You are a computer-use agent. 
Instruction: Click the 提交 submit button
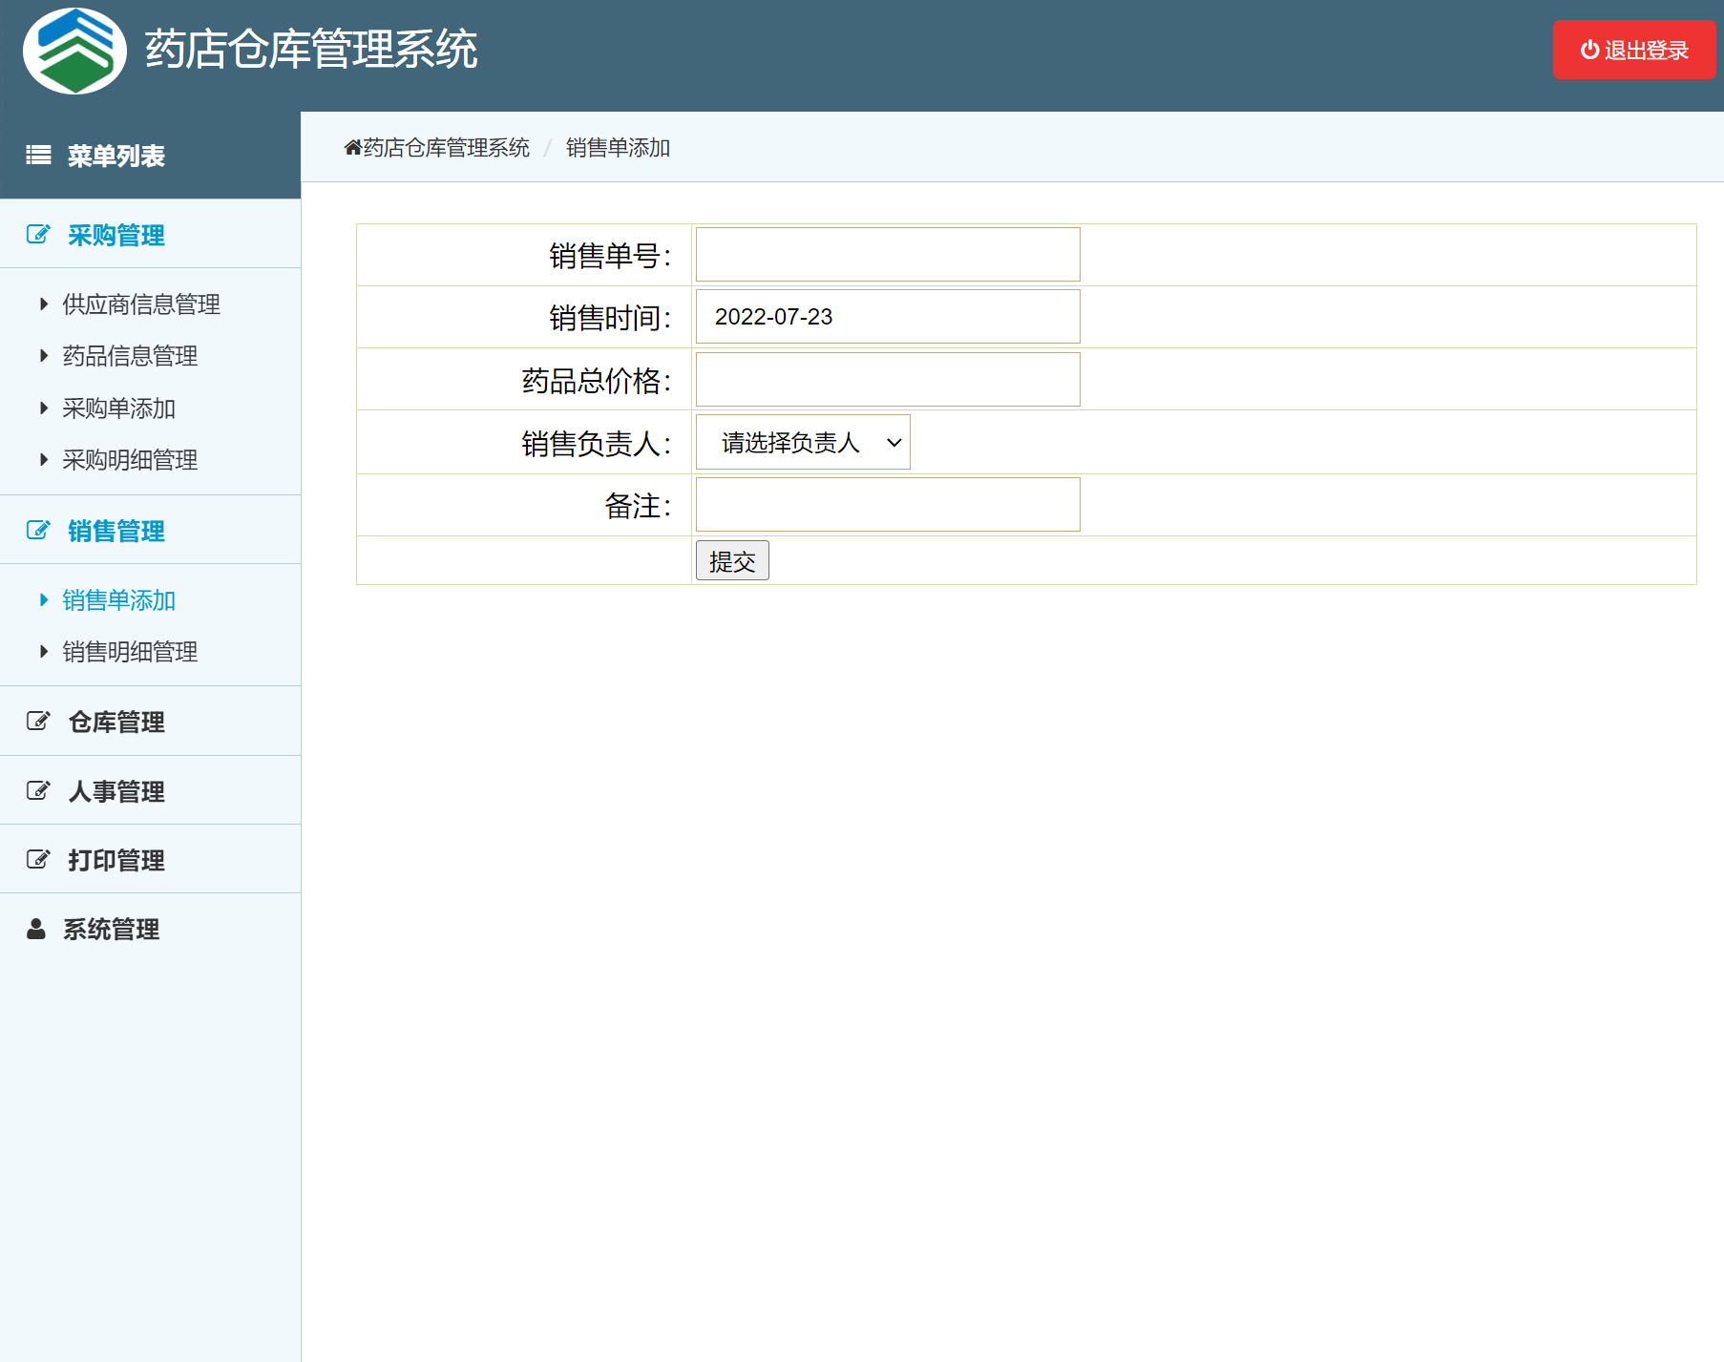(731, 560)
